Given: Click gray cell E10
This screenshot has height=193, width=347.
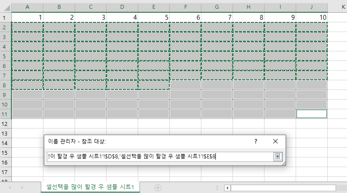Looking at the screenshot, I should point(154,104).
